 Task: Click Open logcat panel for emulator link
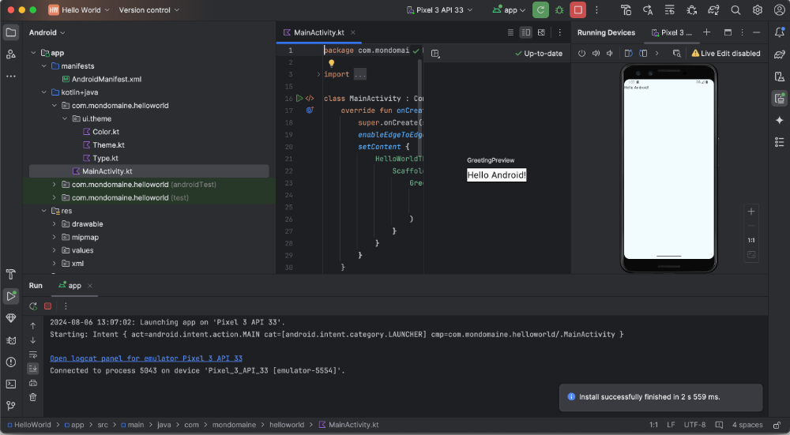pos(146,358)
